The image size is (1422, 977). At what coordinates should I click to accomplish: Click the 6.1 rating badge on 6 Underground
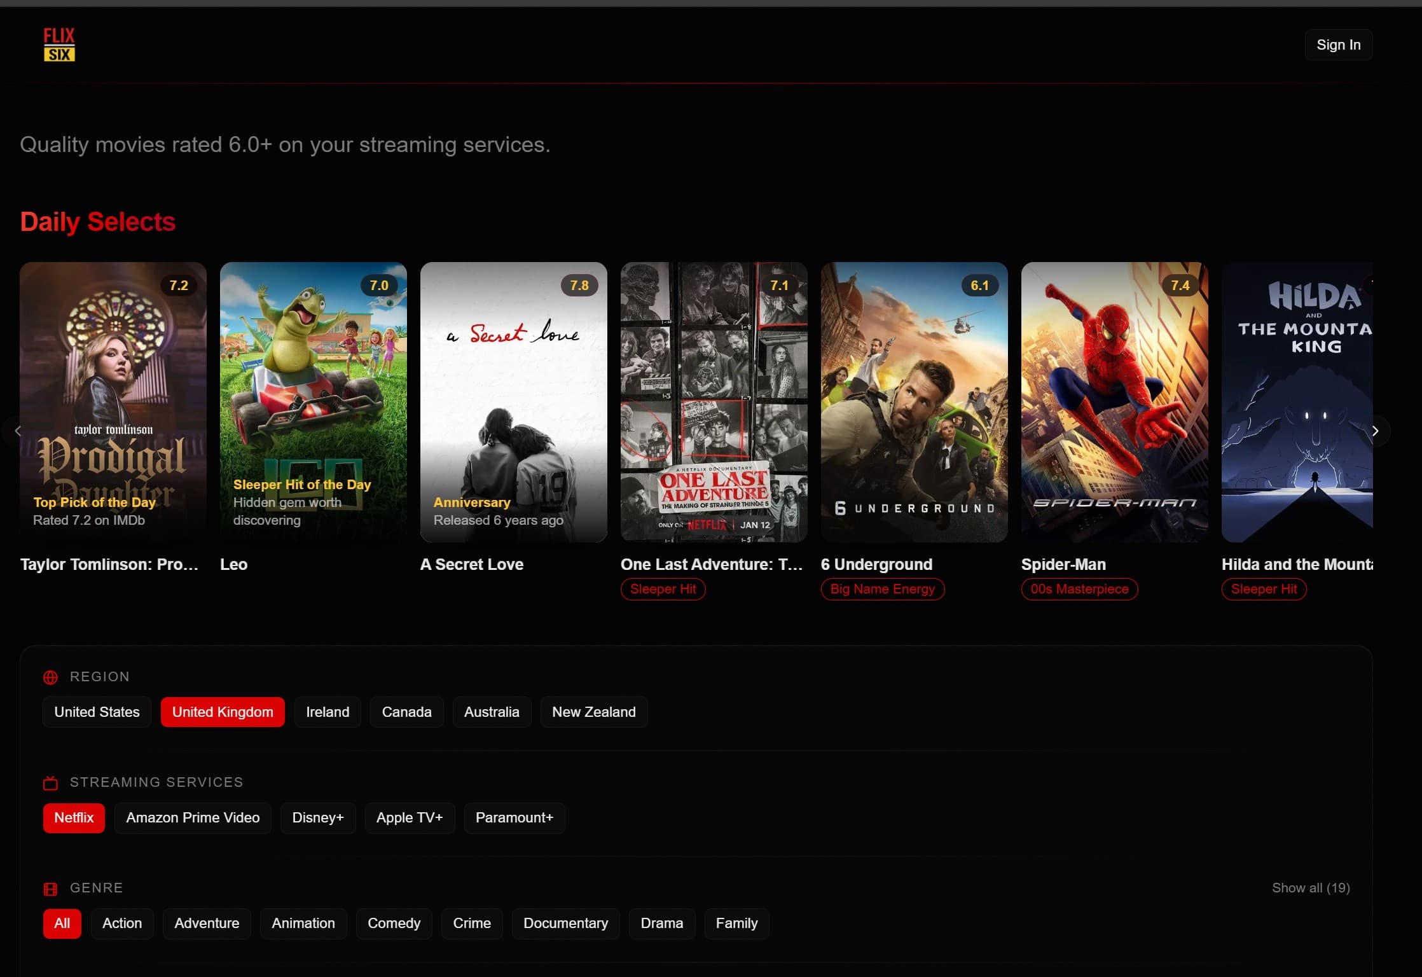pos(980,286)
